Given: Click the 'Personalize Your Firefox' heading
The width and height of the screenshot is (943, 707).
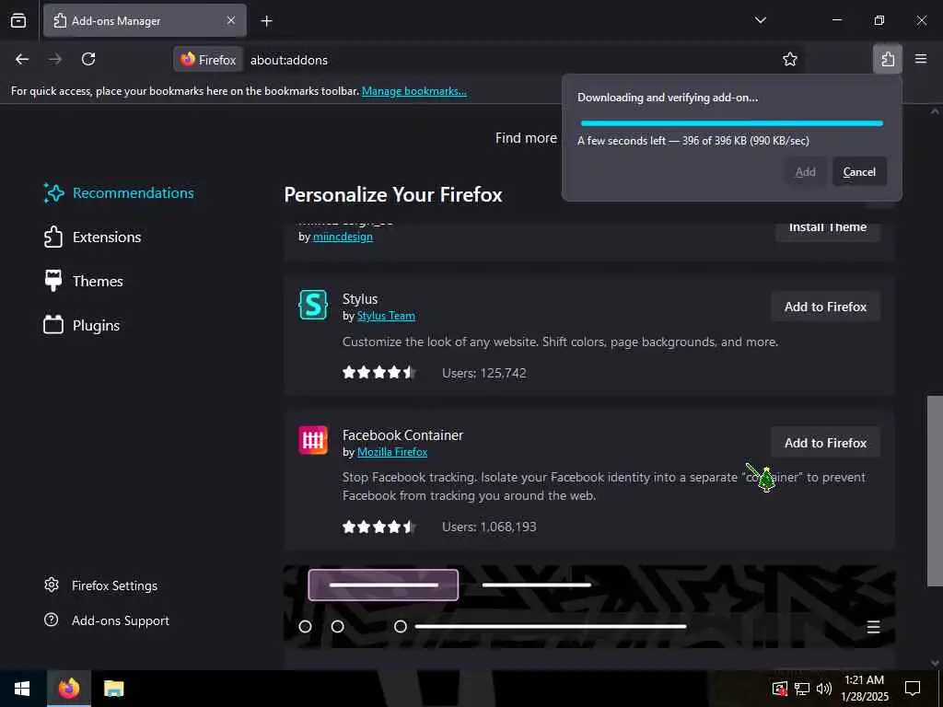Looking at the screenshot, I should (392, 194).
